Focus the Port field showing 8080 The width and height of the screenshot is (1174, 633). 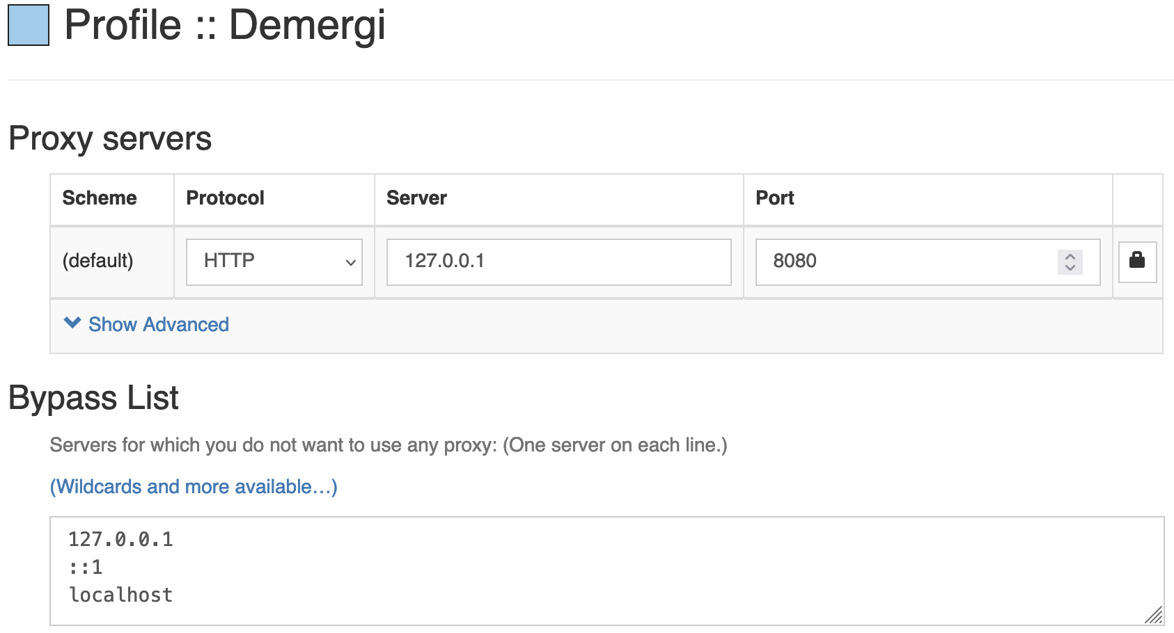(905, 262)
